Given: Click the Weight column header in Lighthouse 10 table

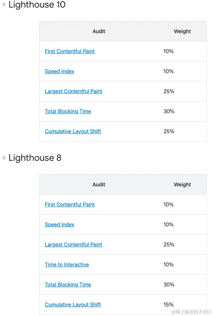Looking at the screenshot, I should [x=182, y=32].
